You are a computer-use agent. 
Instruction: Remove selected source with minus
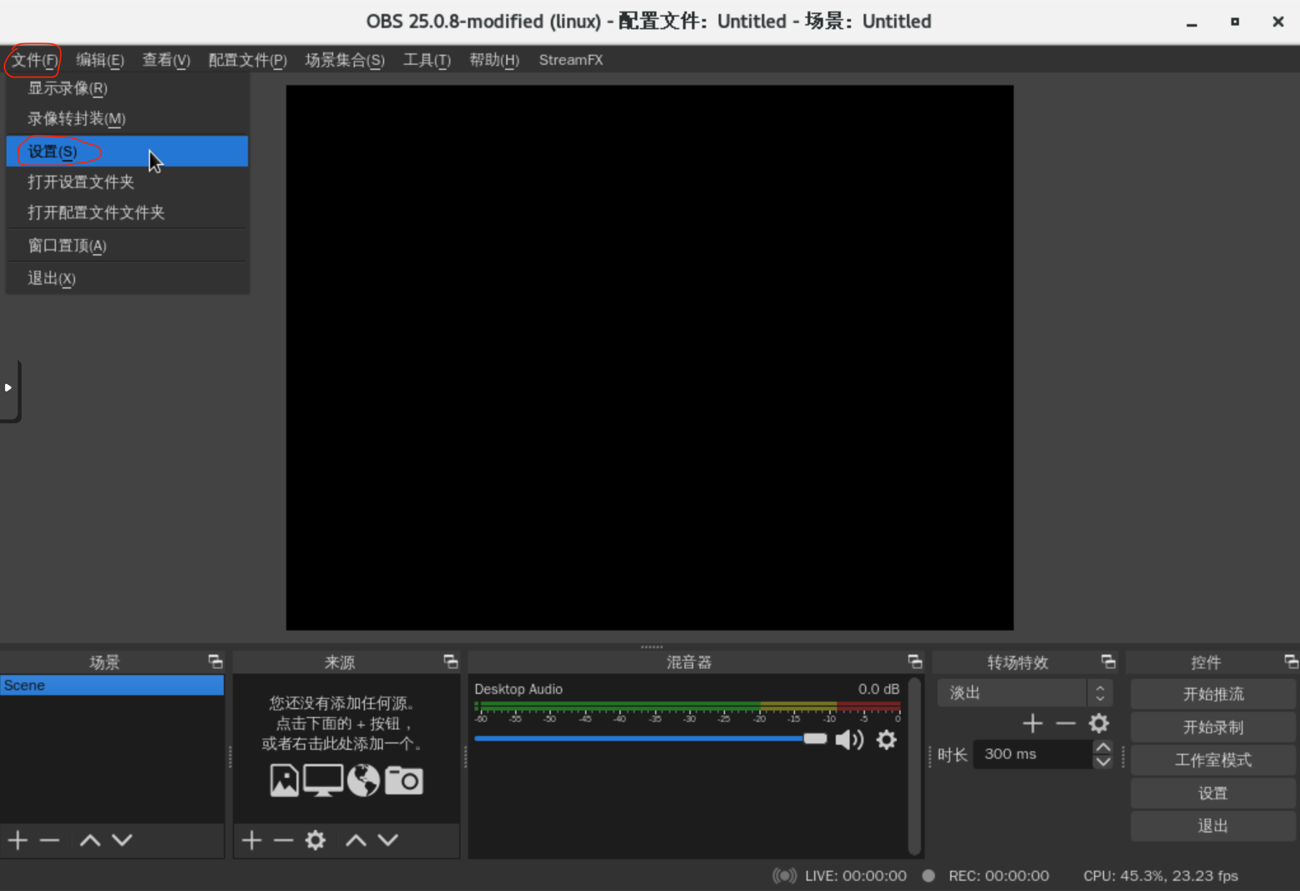(x=283, y=841)
